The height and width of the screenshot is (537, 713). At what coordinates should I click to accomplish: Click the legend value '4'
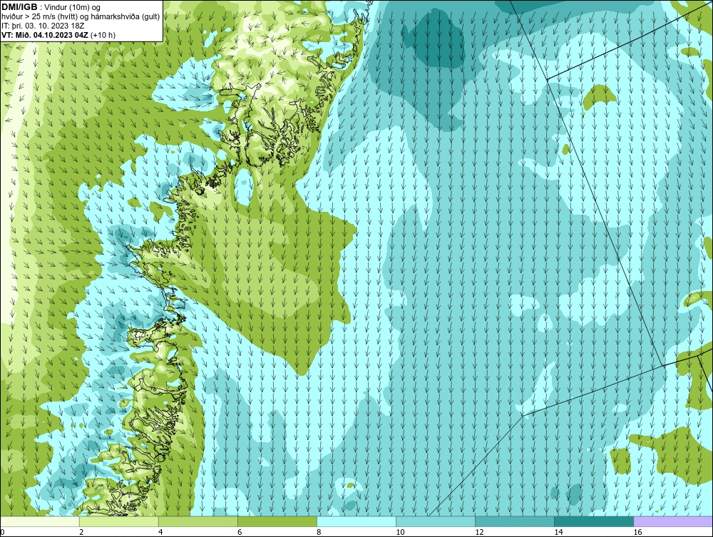[160, 532]
